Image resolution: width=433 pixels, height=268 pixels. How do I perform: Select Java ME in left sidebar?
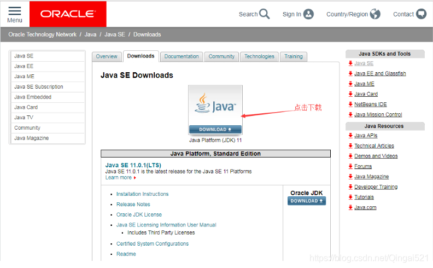point(48,77)
